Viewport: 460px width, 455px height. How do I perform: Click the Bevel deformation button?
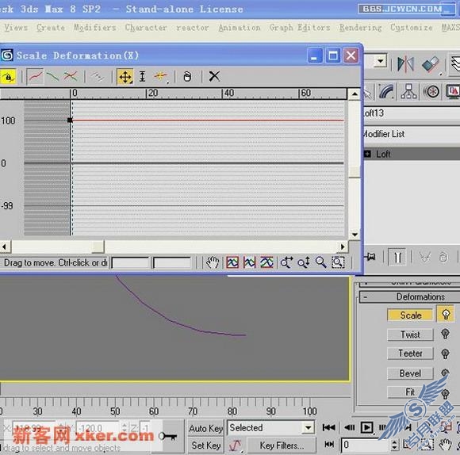point(410,373)
